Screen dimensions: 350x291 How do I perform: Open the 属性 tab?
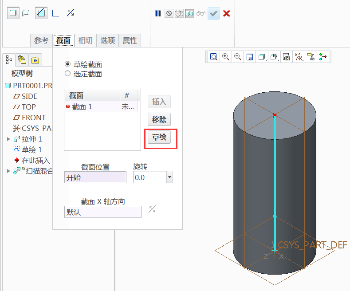(130, 41)
